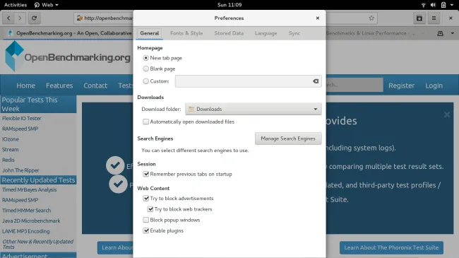This screenshot has width=459, height=258.
Task: Select the New tab page homepage option
Action: pos(145,58)
